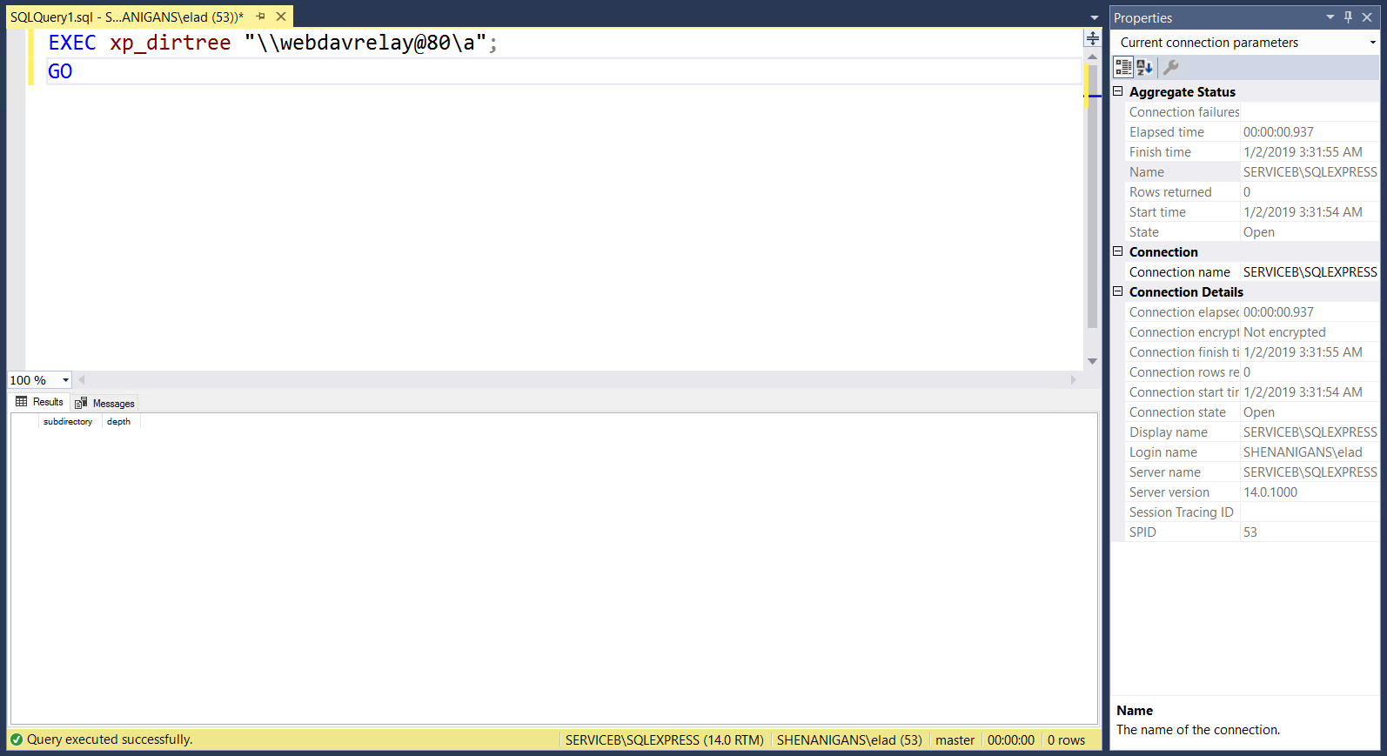
Task: Click SHENANIGANS\elad (53) in status bar
Action: [849, 739]
